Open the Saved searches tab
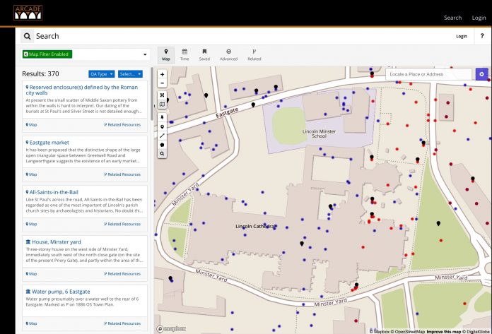492x334 pixels. (x=204, y=55)
